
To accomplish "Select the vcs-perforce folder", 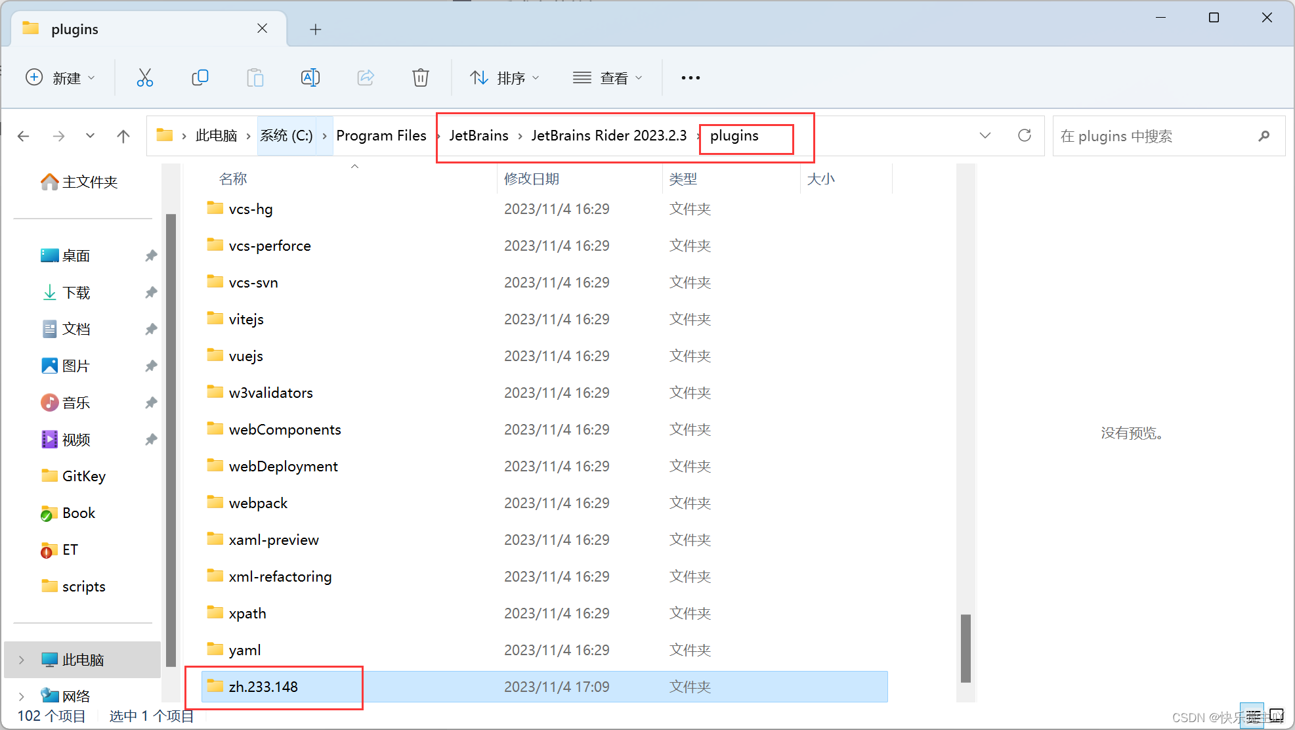I will point(269,246).
